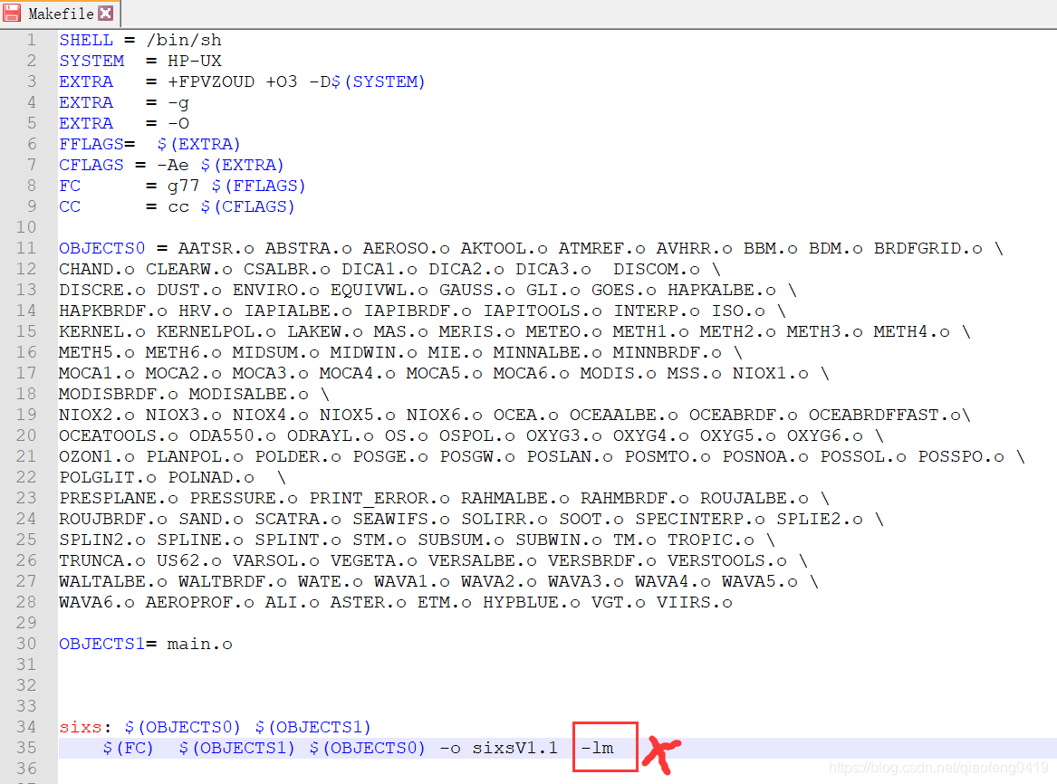This screenshot has height=784, width=1057.
Task: Click the 'sixs' target name on line 34
Action: tap(81, 728)
